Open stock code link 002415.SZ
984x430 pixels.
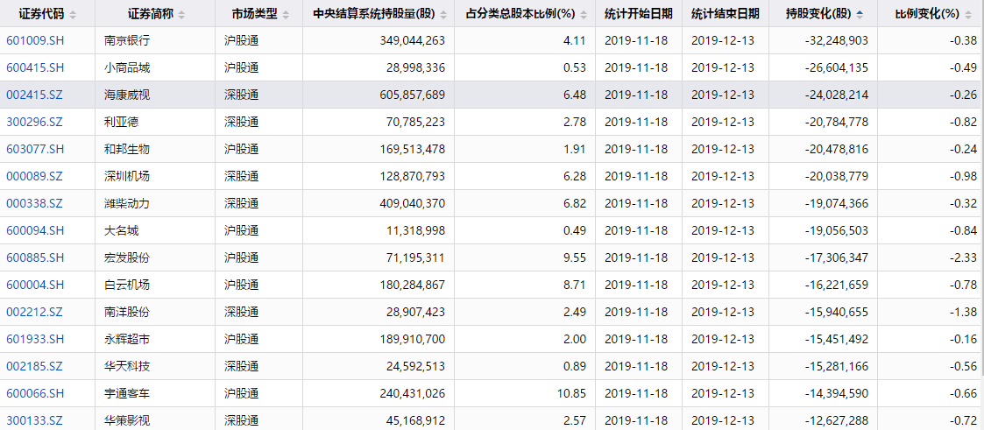(x=34, y=95)
